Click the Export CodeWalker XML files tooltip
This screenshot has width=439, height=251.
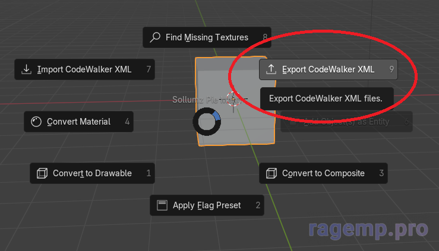point(326,99)
